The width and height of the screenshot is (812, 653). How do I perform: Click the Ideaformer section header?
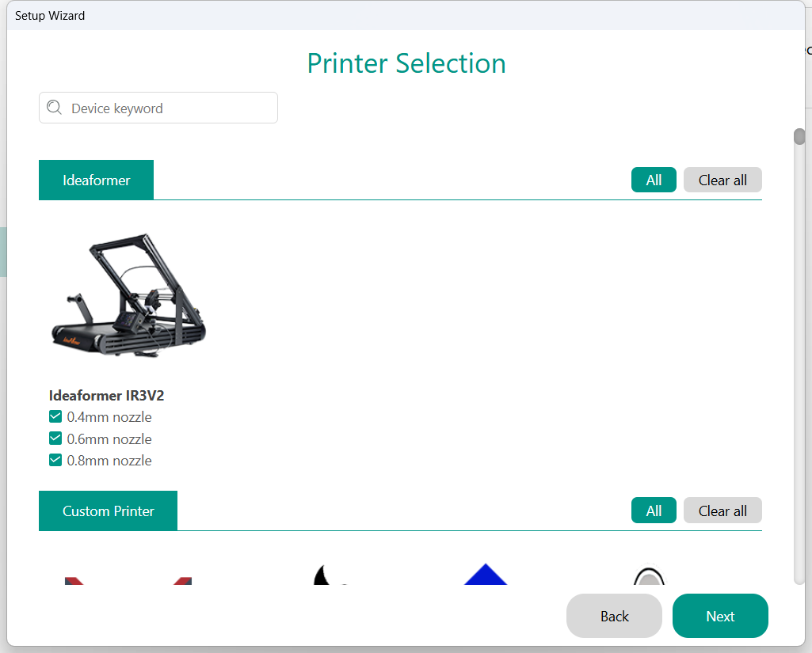click(97, 180)
